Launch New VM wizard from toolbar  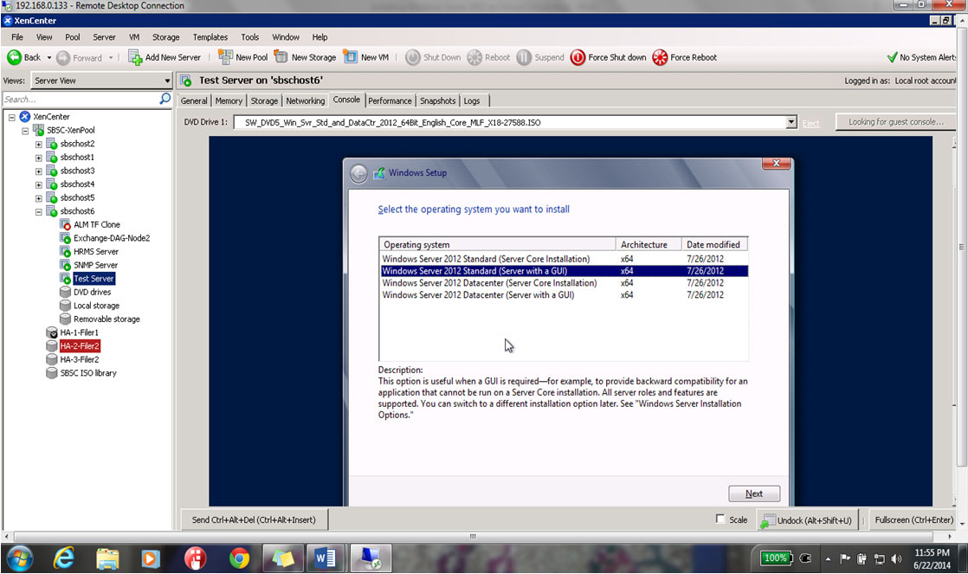(x=366, y=57)
